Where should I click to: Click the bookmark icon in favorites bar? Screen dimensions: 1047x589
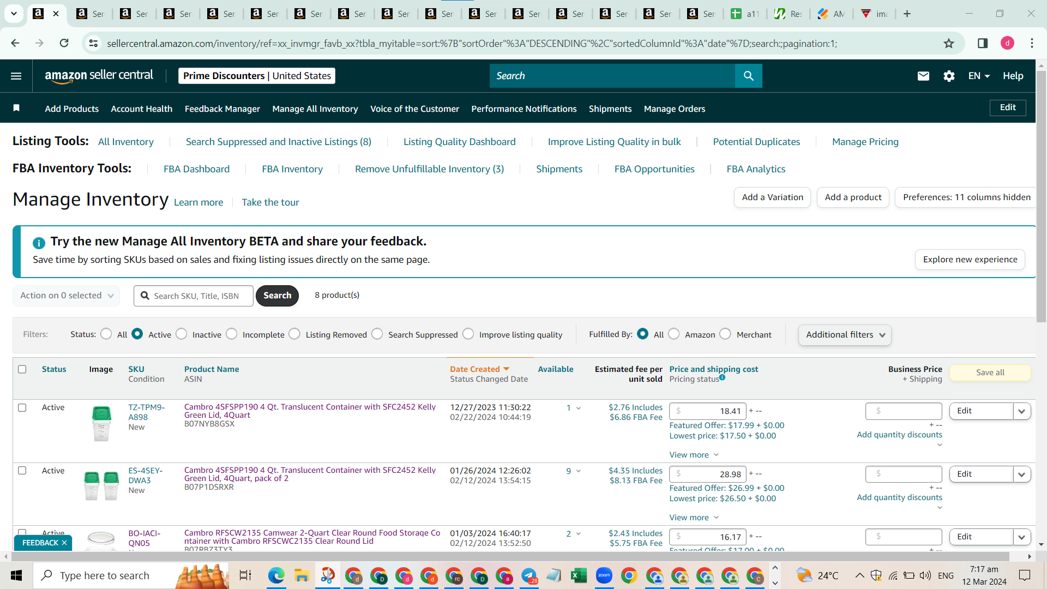coord(16,108)
